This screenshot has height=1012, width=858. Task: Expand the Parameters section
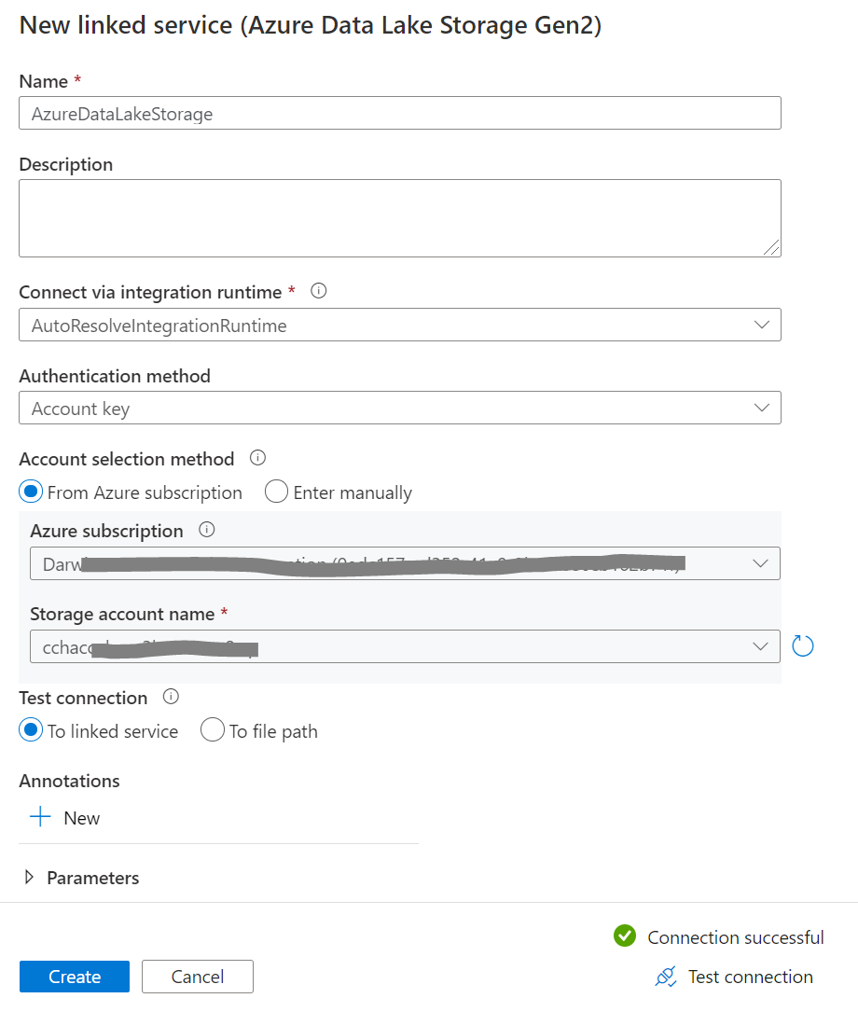[x=29, y=877]
